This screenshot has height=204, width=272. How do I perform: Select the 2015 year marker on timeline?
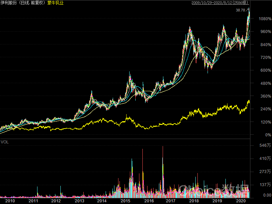(x=125, y=201)
